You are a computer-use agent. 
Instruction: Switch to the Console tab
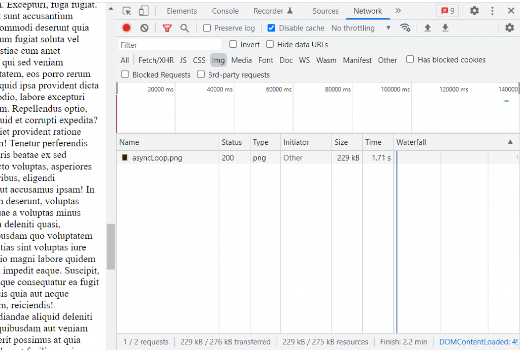click(225, 11)
